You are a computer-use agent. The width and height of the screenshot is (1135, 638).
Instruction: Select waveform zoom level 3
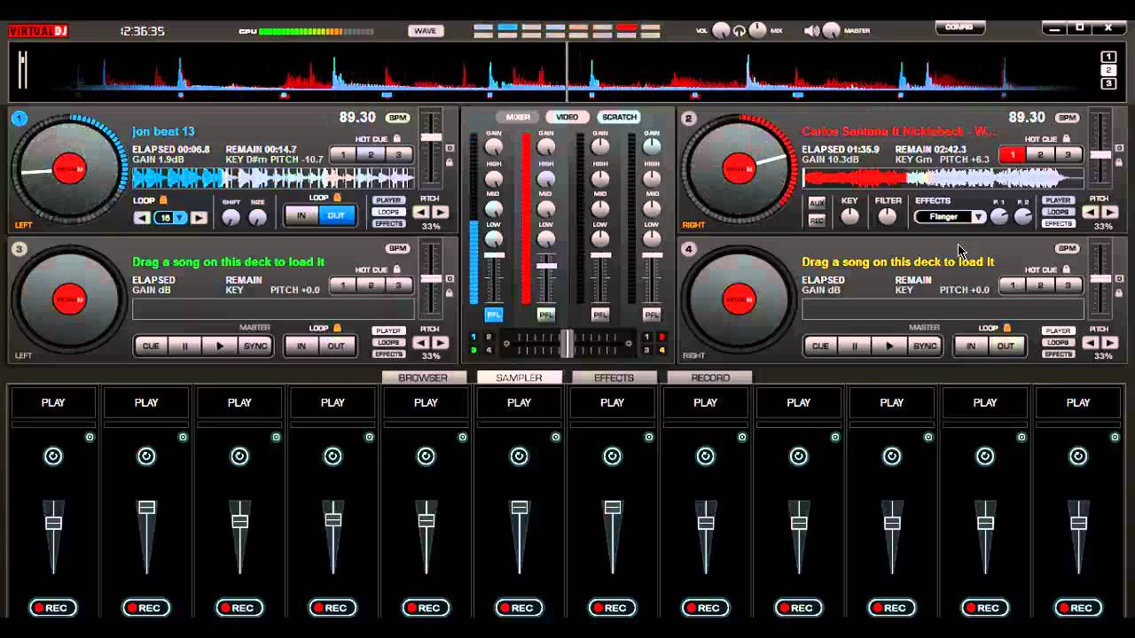point(1108,83)
